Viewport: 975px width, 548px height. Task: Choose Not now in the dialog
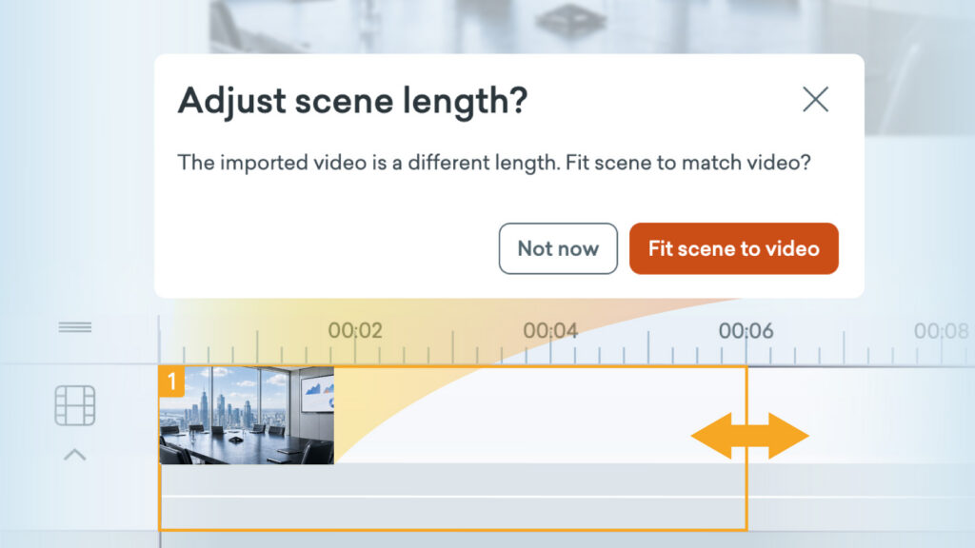[558, 248]
